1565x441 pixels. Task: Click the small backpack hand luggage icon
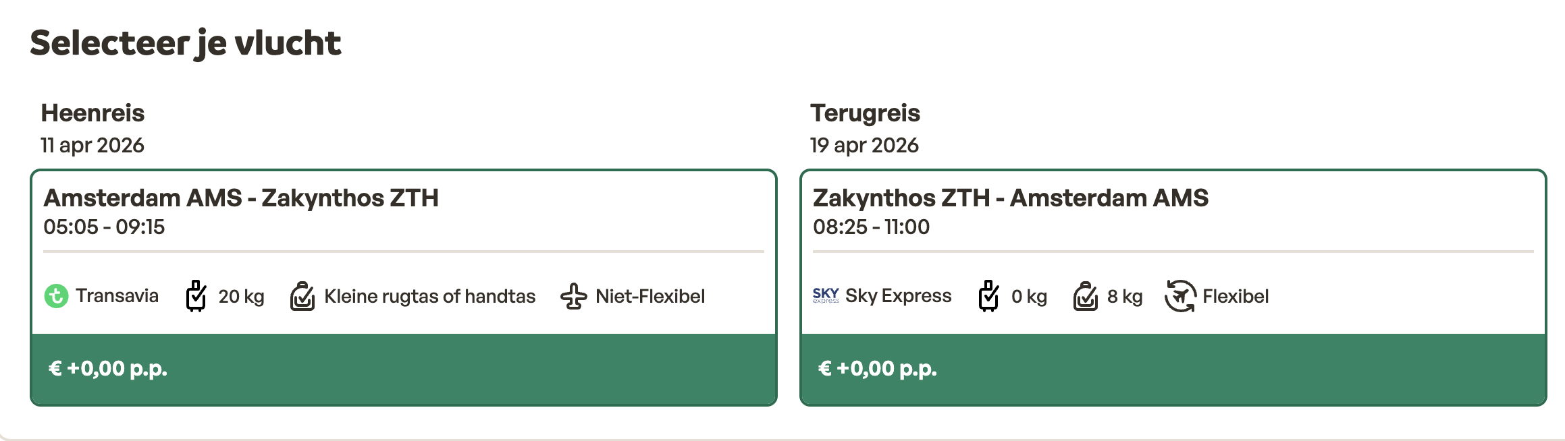click(302, 296)
